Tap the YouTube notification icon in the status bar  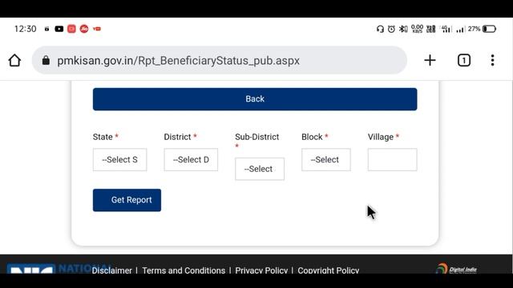pyautogui.click(x=59, y=29)
